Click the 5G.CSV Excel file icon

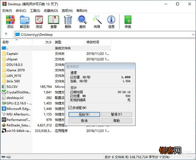pyautogui.click(x=4, y=87)
